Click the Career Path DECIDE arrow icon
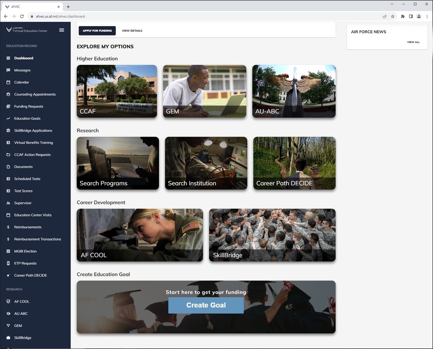Image resolution: width=433 pixels, height=349 pixels. click(x=8, y=275)
